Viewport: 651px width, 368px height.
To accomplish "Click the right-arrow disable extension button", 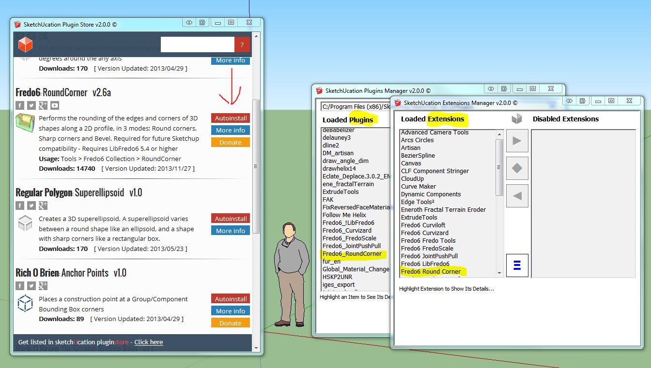I will (517, 141).
